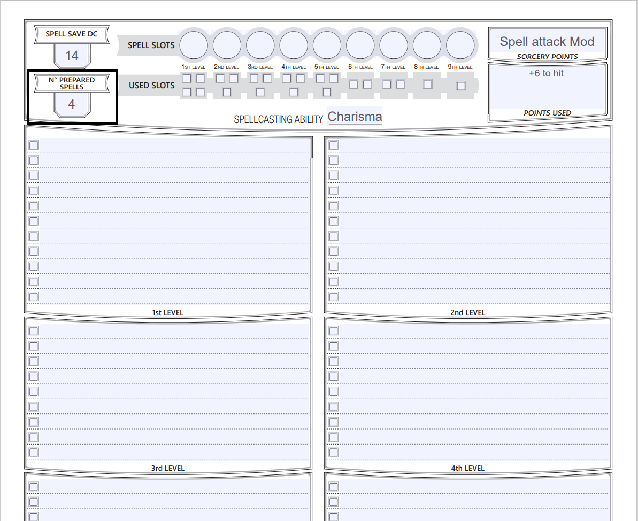The height and width of the screenshot is (521, 638).
Task: Click the 5th level spell slot circle
Action: click(x=327, y=45)
